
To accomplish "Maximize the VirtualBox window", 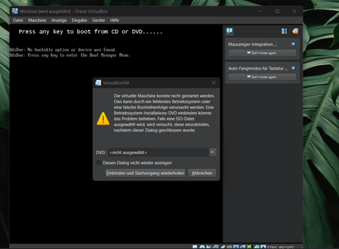I will click(278, 12).
